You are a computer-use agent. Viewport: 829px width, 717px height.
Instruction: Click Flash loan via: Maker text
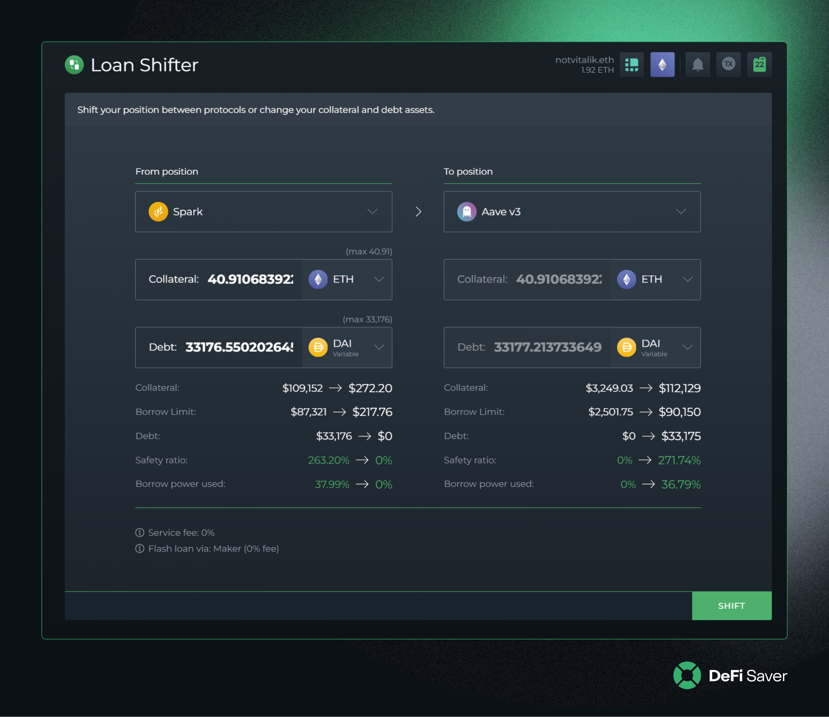tap(214, 548)
